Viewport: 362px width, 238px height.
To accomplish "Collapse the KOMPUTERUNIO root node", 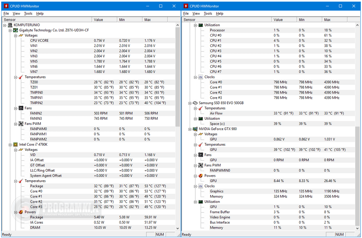I will tap(5, 25).
